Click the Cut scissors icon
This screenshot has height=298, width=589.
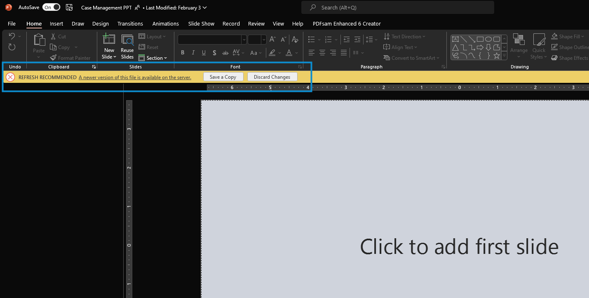(53, 37)
